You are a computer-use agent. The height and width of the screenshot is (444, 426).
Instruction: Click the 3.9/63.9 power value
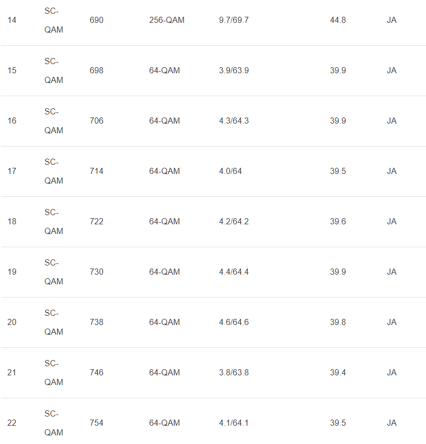tap(234, 71)
